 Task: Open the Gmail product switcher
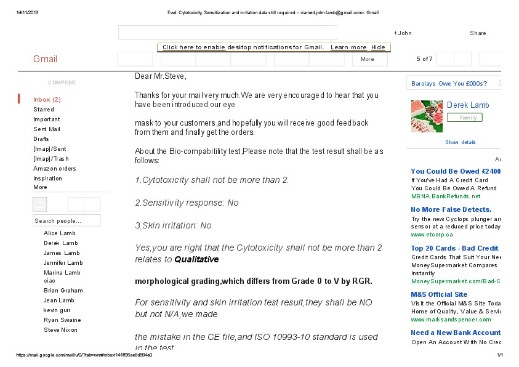45,59
